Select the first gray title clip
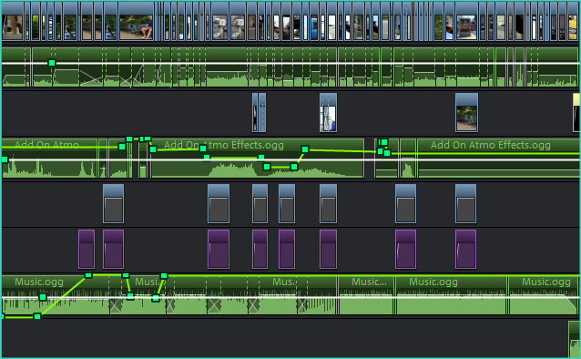This screenshot has height=359, width=581. pos(114,203)
